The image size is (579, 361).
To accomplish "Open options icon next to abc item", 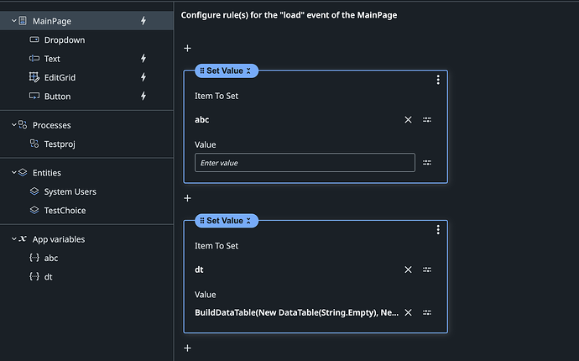I will click(x=427, y=120).
